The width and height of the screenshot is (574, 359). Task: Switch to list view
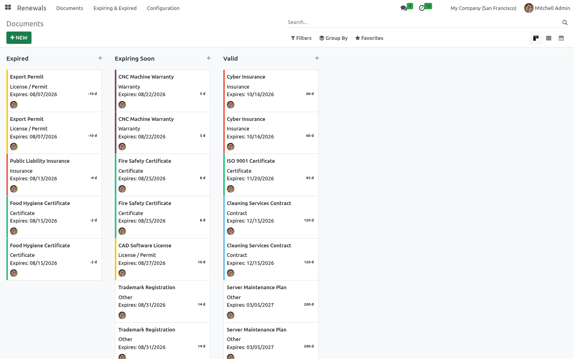[548, 38]
